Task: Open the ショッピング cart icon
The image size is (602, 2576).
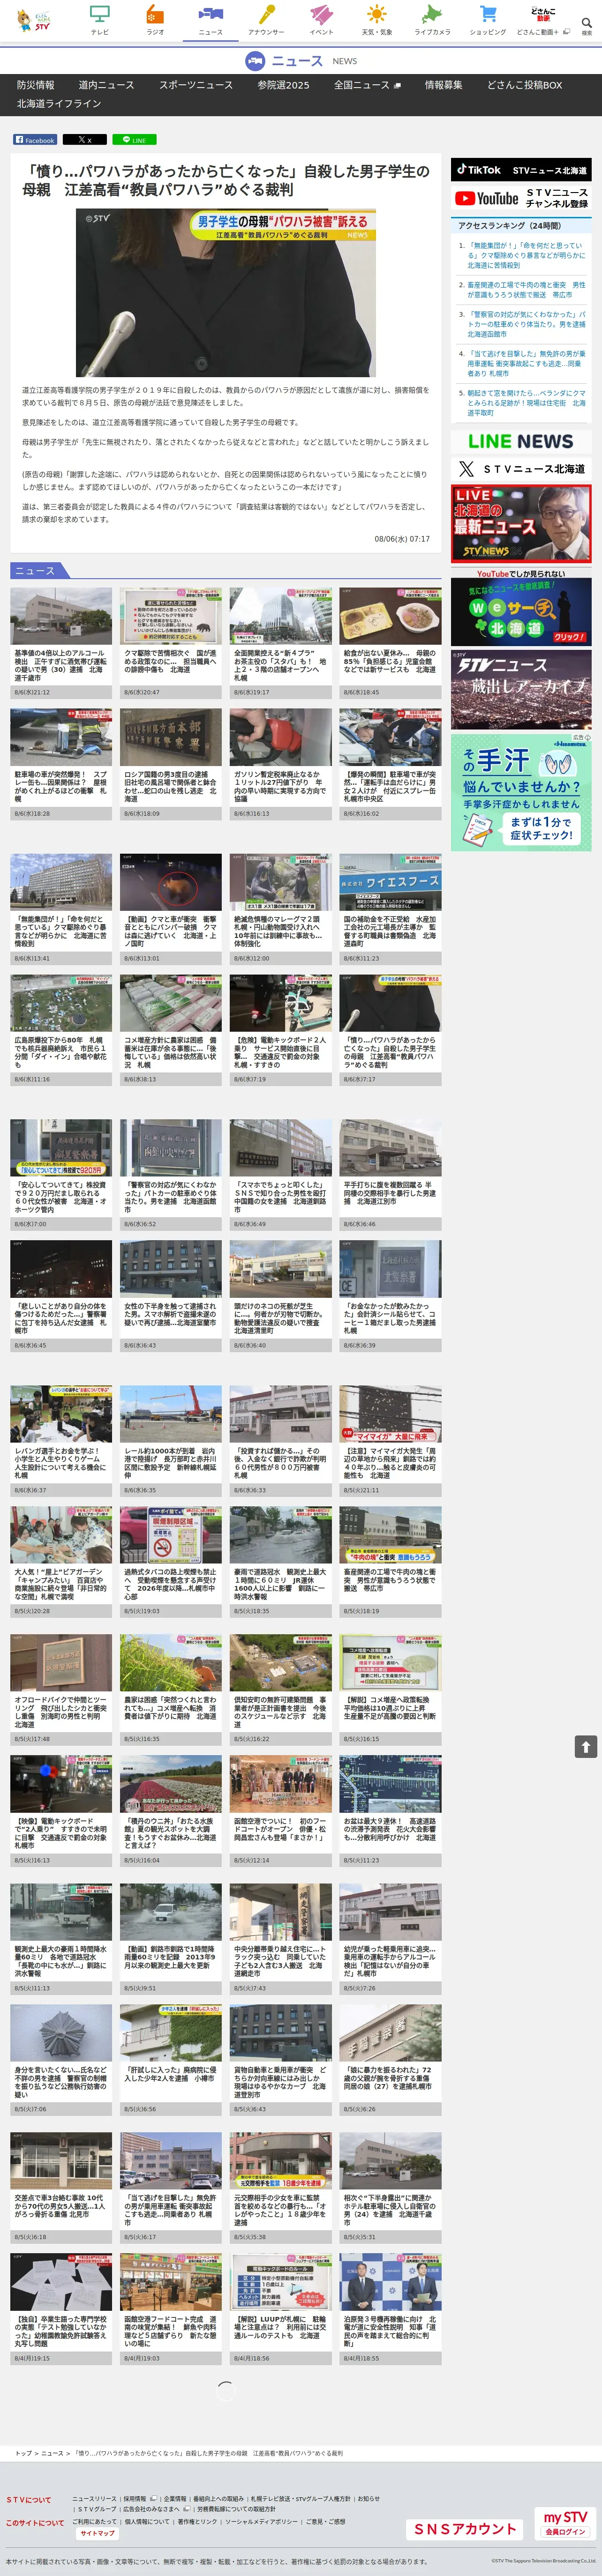Action: (x=488, y=19)
